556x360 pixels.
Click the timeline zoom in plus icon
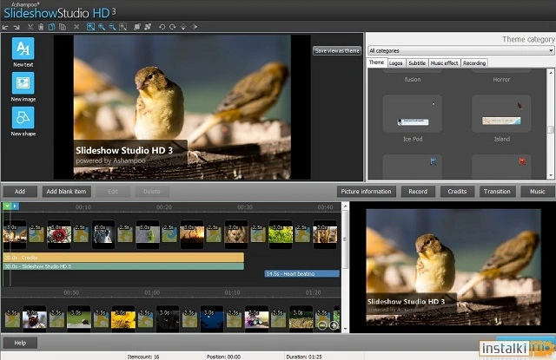[x=334, y=324]
